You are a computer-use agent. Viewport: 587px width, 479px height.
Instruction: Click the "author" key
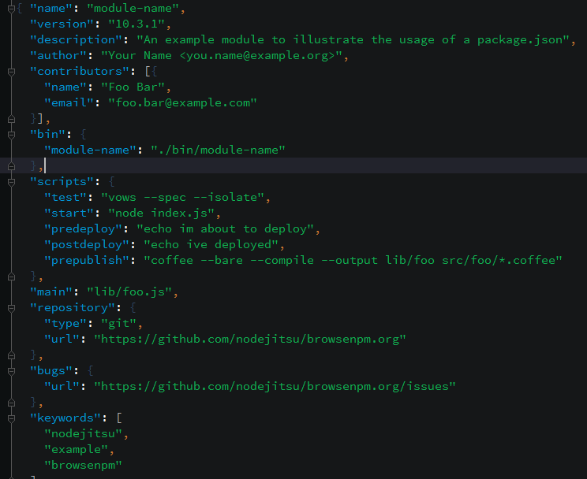58,56
